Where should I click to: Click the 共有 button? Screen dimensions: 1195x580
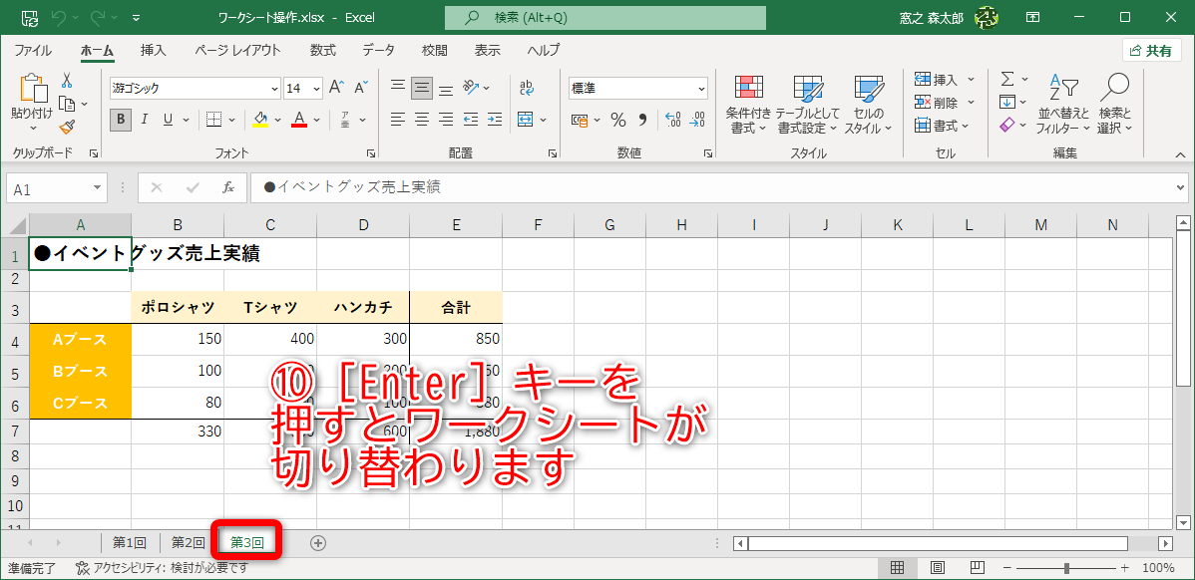click(1151, 50)
